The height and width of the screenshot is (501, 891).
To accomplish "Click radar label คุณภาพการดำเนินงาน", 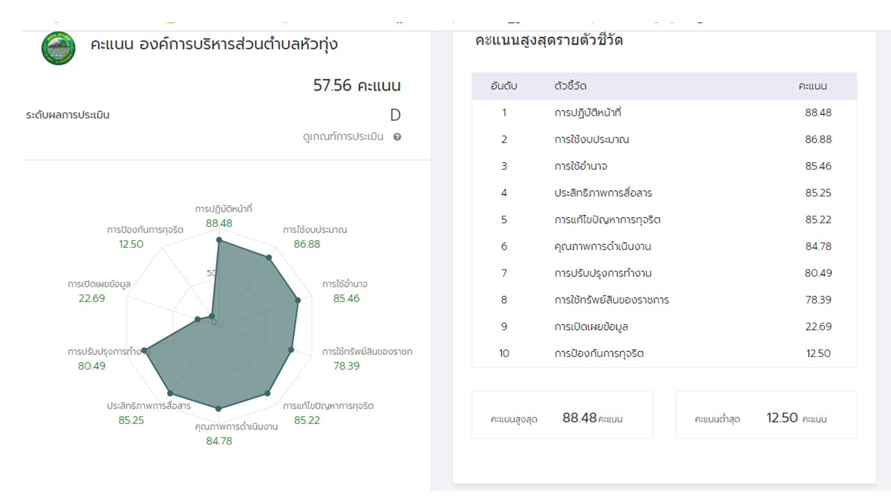I will coord(236,427).
